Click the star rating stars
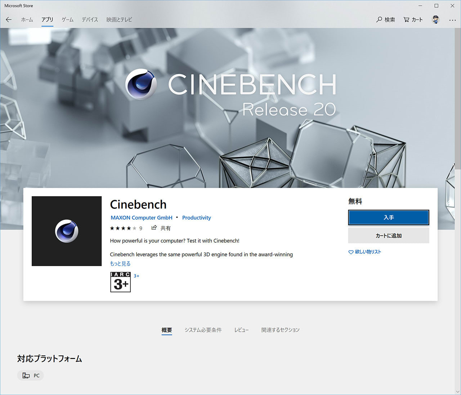This screenshot has width=461, height=395. click(x=123, y=228)
